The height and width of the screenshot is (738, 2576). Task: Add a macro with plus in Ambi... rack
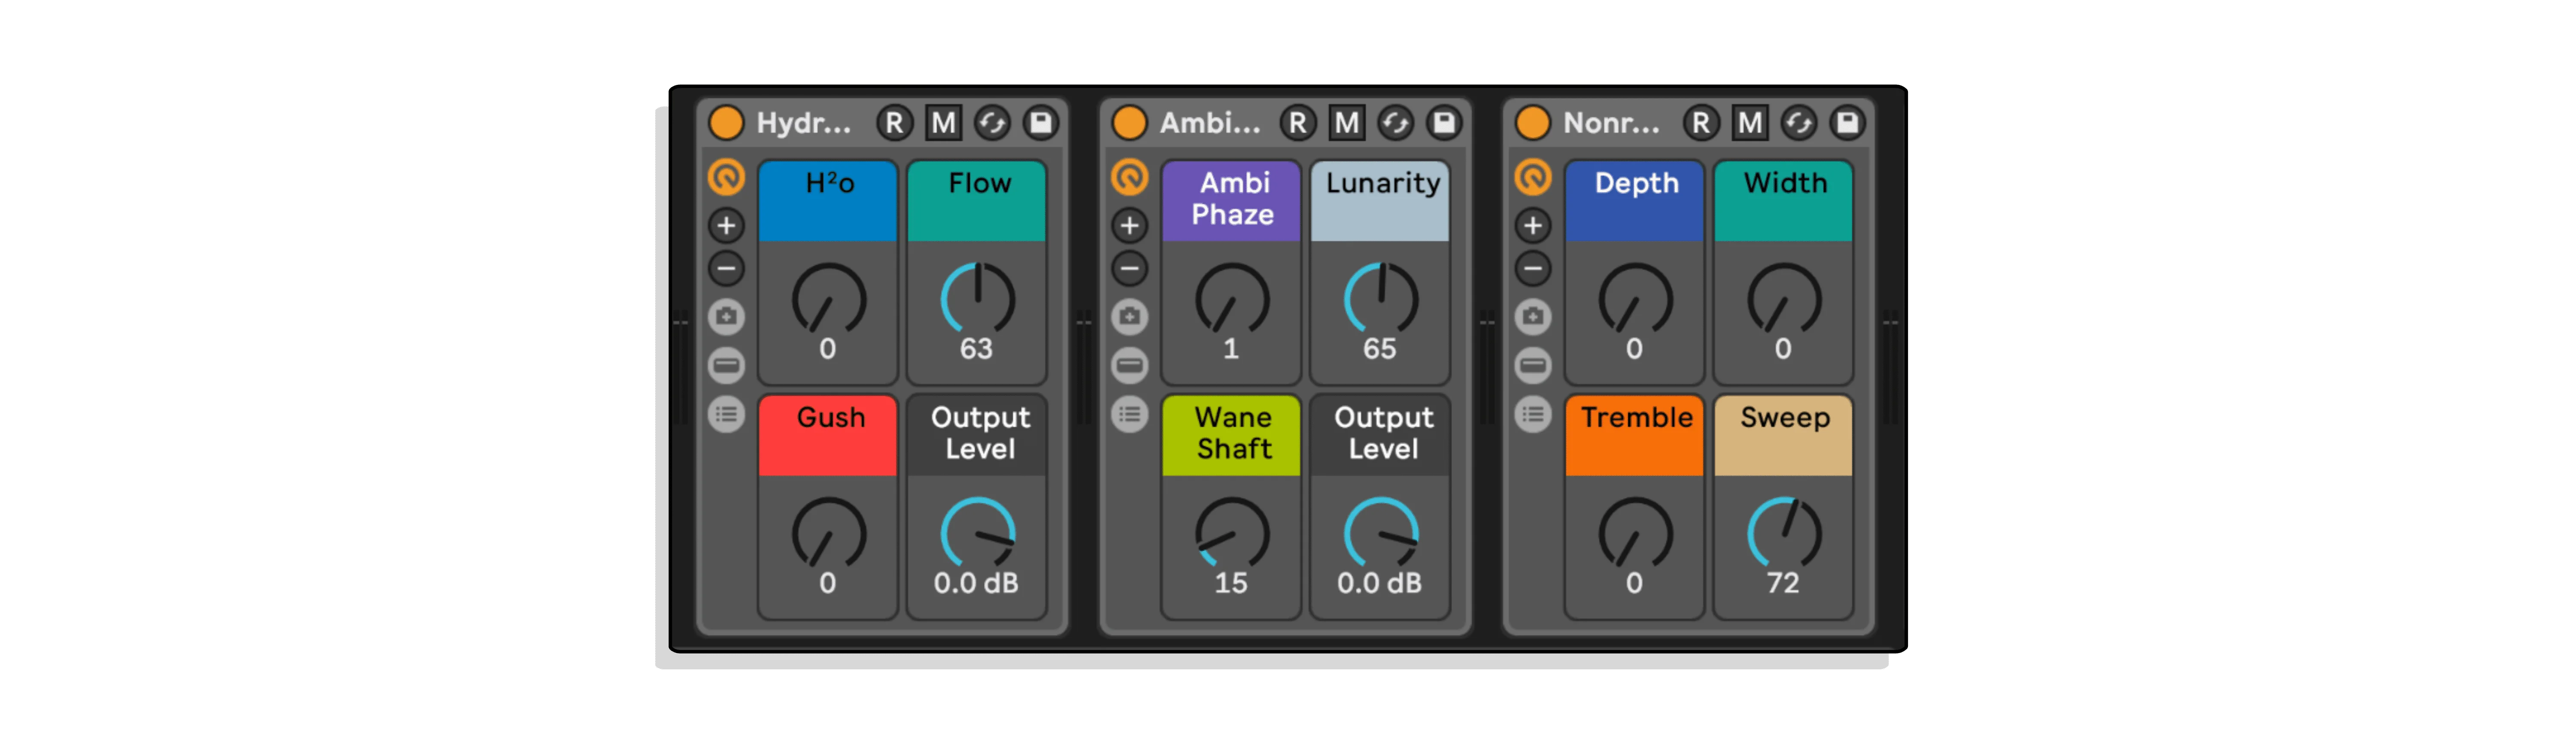(1129, 225)
